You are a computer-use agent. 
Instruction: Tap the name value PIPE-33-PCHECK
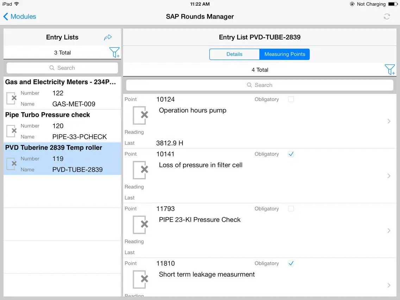79,137
